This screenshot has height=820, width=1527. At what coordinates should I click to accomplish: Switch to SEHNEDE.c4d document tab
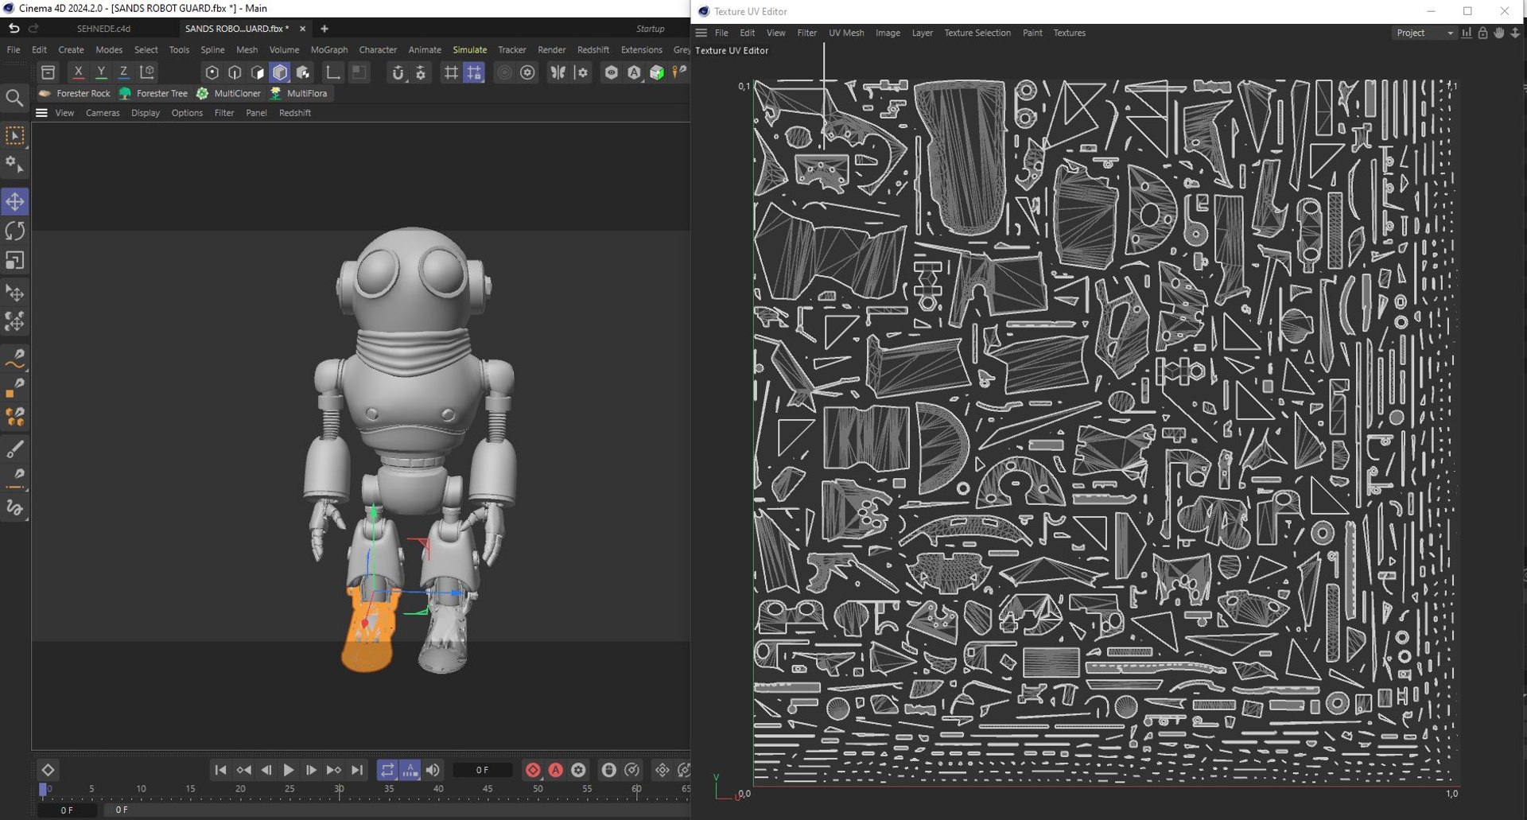coord(103,29)
